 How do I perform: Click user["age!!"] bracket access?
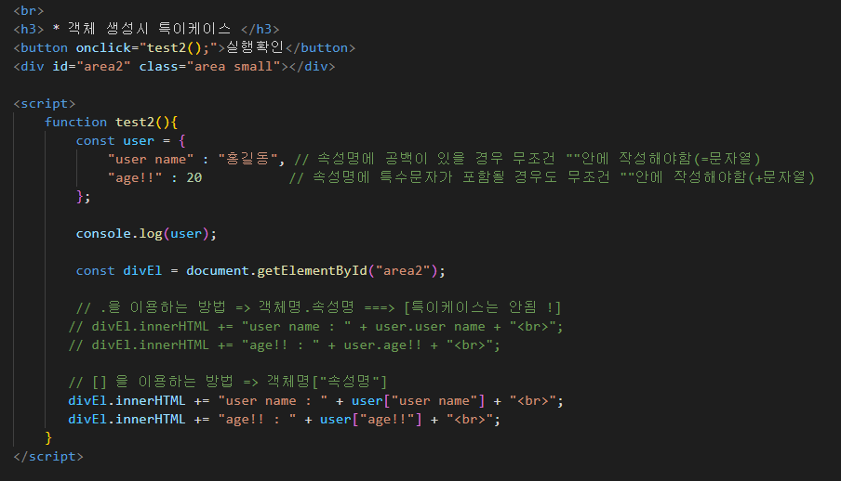(x=371, y=420)
